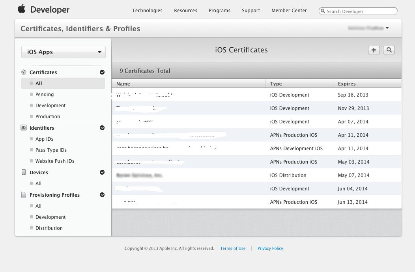
Task: Open the Privacy Policy link
Action: click(x=270, y=248)
